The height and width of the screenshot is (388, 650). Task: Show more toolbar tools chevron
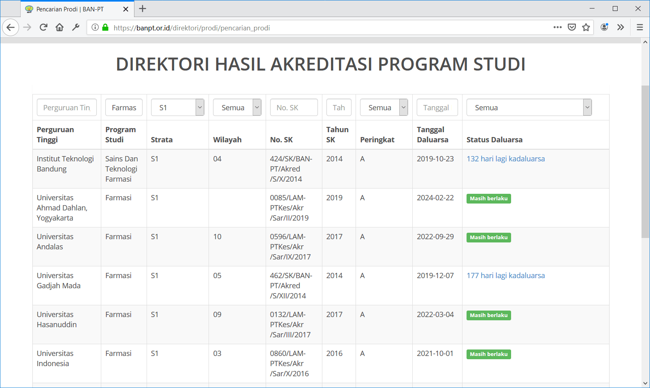620,28
